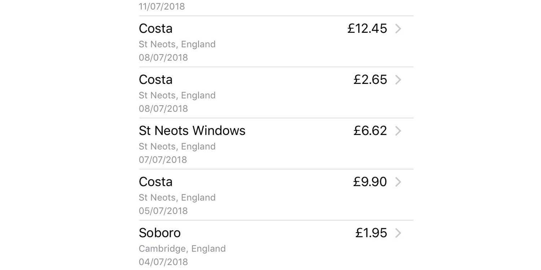This screenshot has height=270, width=541.
Task: Tap the £1.95 amount
Action: [x=371, y=233]
